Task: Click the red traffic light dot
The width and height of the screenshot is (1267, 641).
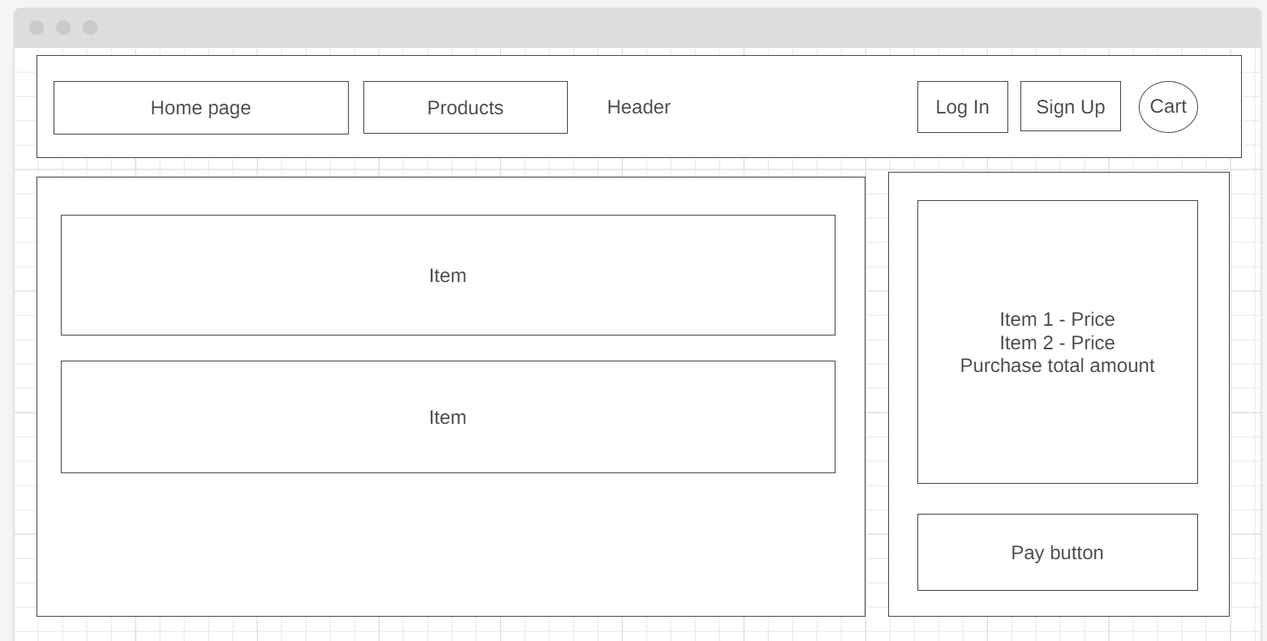Action: click(x=36, y=27)
